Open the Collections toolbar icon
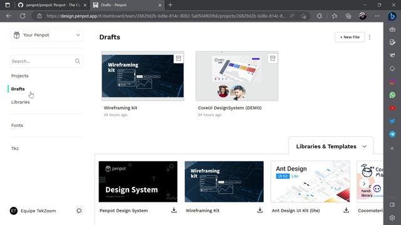The width and height of the screenshot is (401, 225). point(348,16)
